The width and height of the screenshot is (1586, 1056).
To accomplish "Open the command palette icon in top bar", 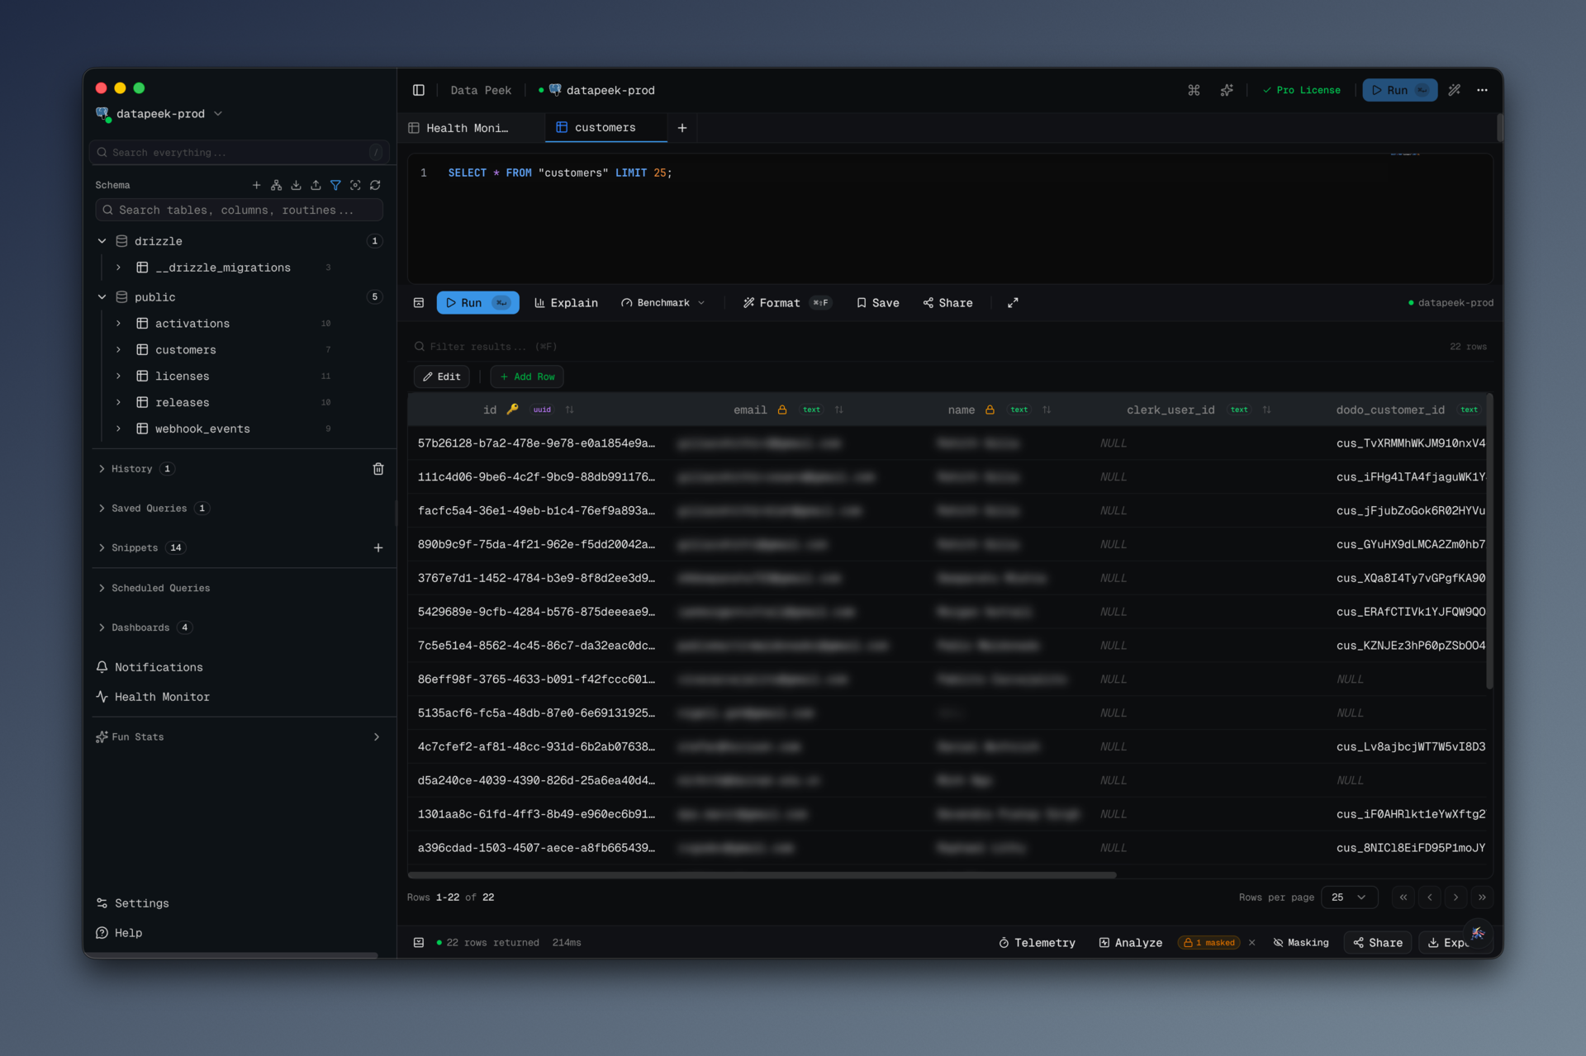I will (1194, 90).
